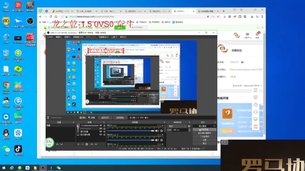Viewport: 305px width, 171px height.
Task: Mute first microphone channel in mixer
Action: (x=157, y=131)
